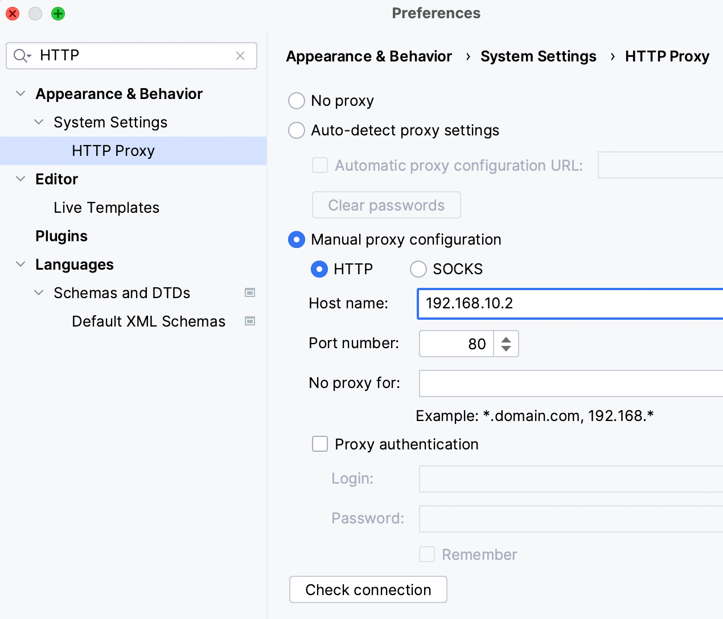Enable Proxy authentication
Image resolution: width=723 pixels, height=619 pixels.
pyautogui.click(x=320, y=444)
